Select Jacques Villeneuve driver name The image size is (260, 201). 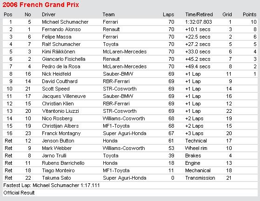coord(64,96)
